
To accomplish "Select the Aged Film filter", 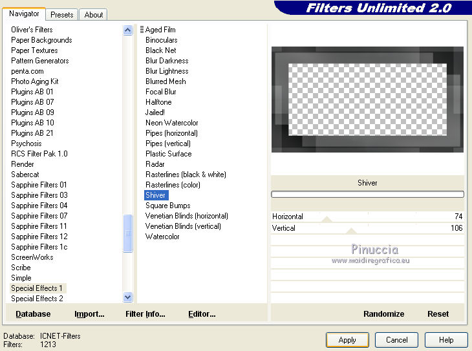I will (160, 30).
